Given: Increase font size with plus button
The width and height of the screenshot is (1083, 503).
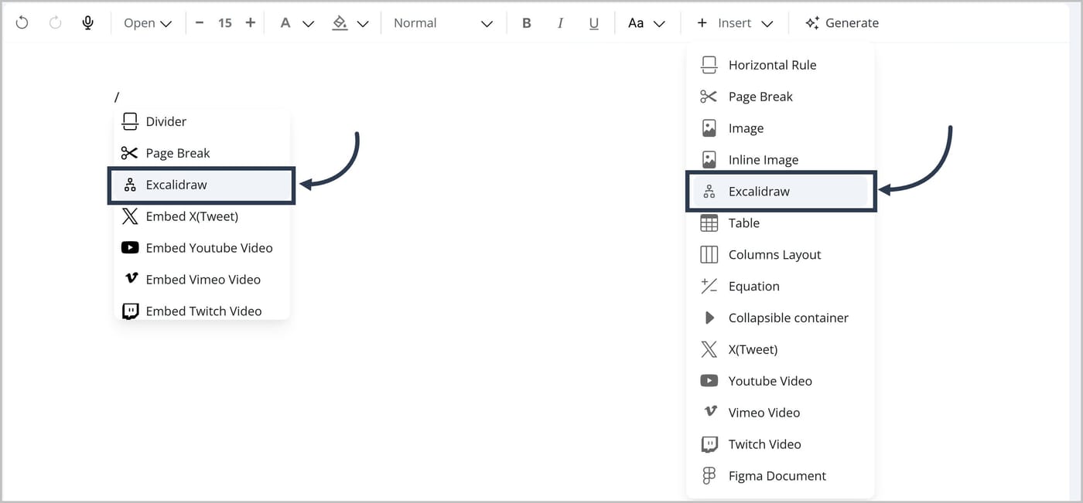Looking at the screenshot, I should (250, 23).
